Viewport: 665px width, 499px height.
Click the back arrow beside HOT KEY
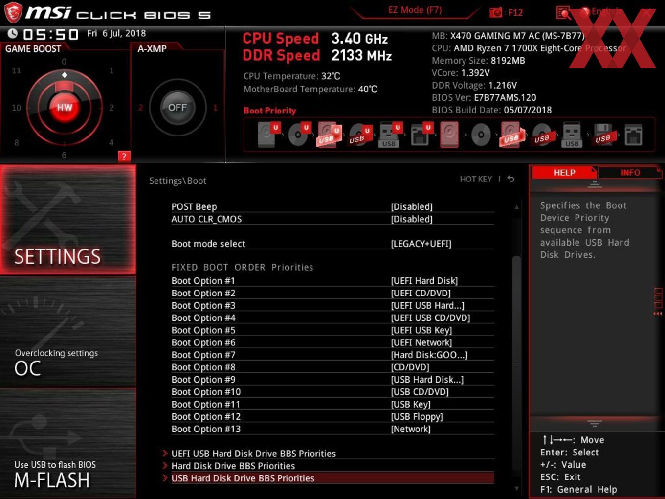[510, 179]
